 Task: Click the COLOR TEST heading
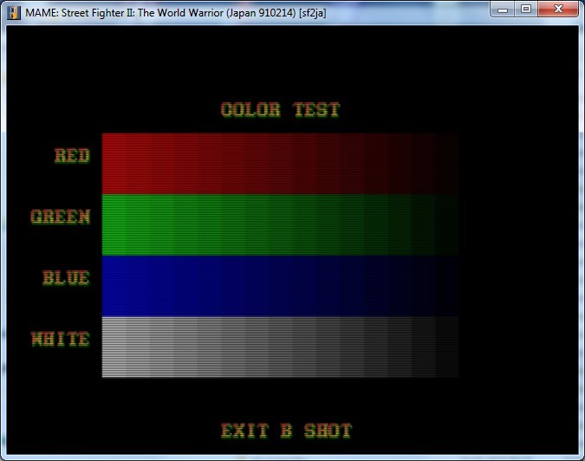[x=280, y=110]
